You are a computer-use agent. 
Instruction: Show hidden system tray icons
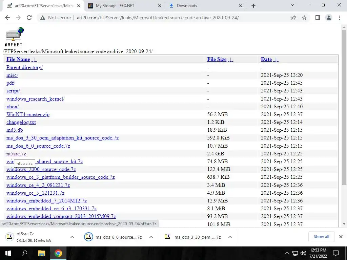(x=287, y=253)
